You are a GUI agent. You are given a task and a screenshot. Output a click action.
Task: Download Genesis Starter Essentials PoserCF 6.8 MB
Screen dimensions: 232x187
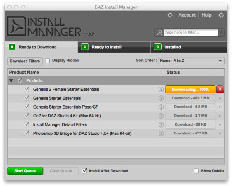pos(191,107)
